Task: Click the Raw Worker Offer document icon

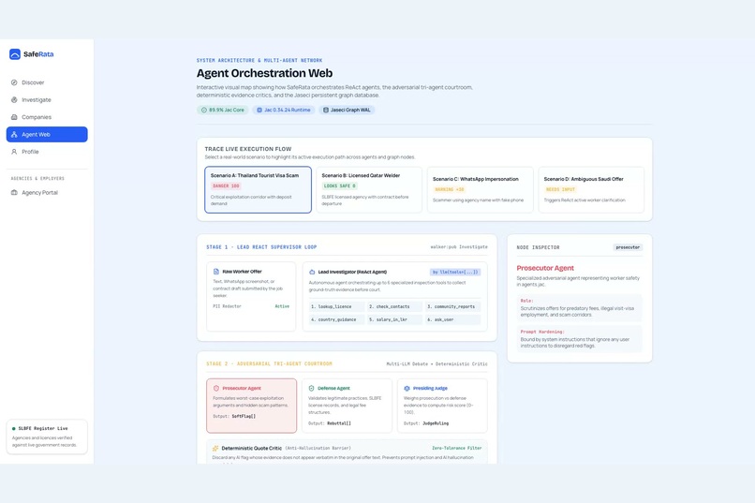Action: tap(216, 272)
